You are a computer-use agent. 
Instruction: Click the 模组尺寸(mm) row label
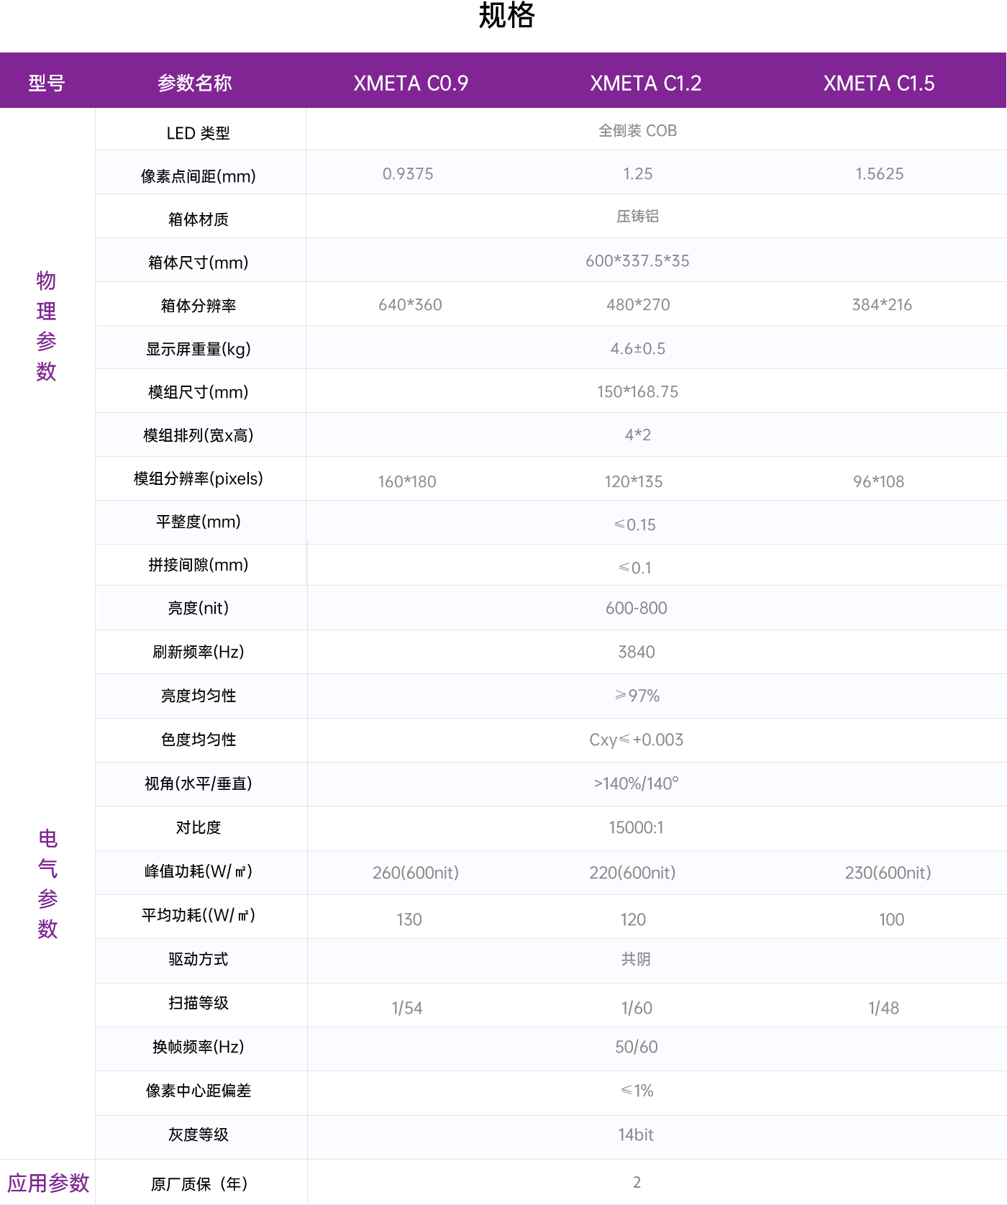[199, 392]
